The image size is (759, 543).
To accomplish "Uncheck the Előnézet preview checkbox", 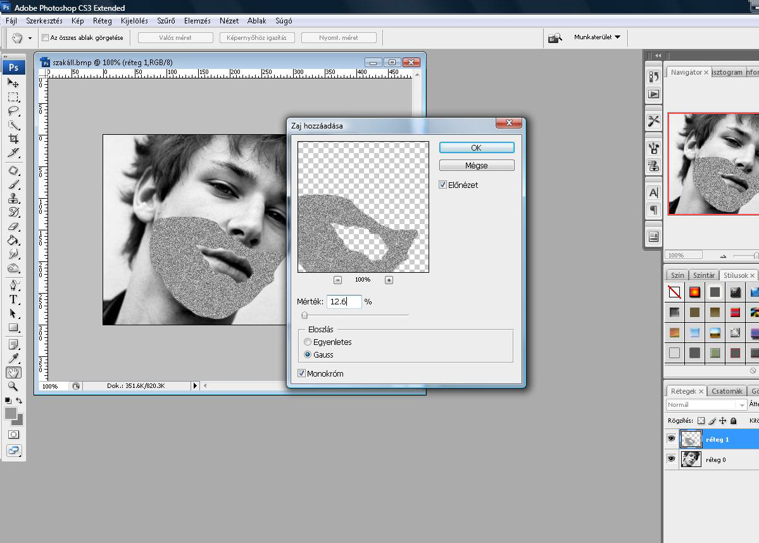I will click(443, 185).
